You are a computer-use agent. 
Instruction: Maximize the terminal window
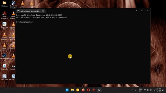(x=142, y=11)
